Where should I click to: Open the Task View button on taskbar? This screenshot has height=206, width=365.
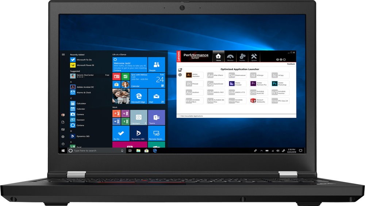click(130, 151)
